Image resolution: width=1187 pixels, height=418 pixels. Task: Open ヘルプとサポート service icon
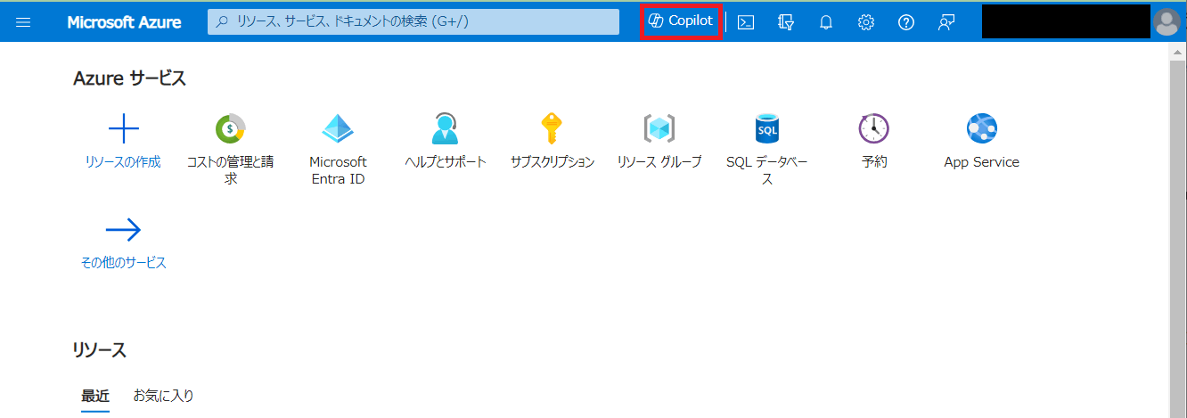coord(445,129)
